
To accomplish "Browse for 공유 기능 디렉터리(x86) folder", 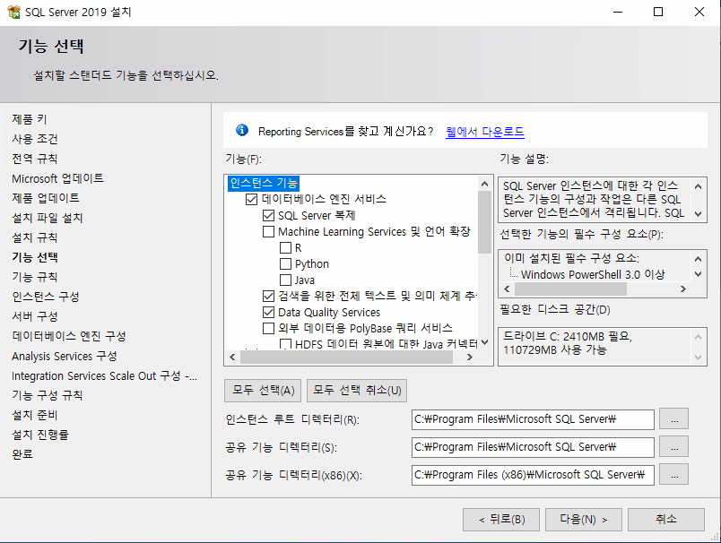I will [674, 475].
